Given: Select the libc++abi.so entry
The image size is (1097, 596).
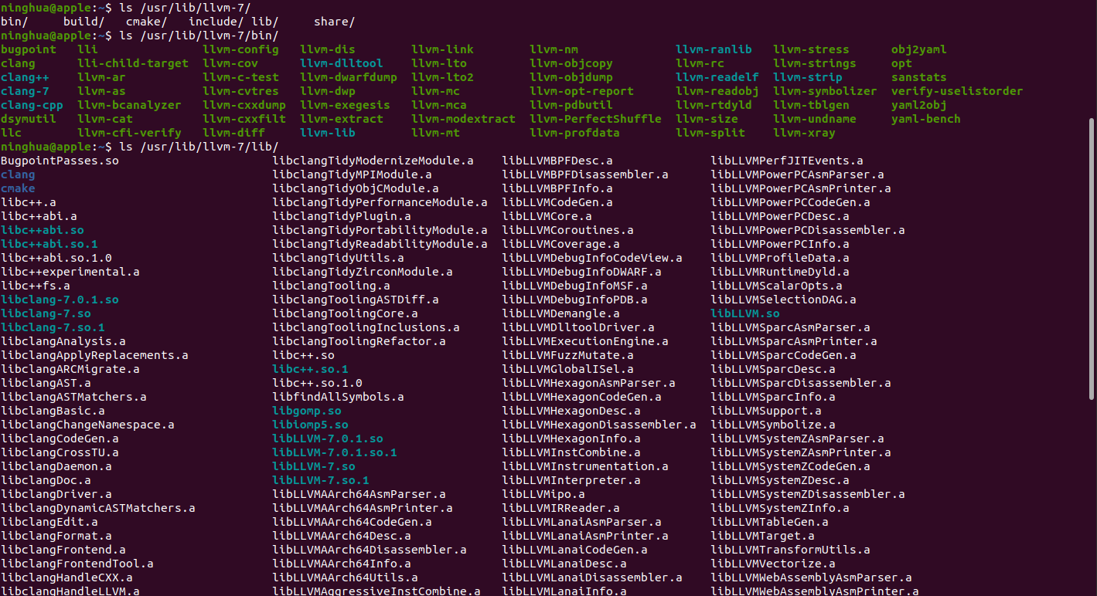Looking at the screenshot, I should click(43, 229).
